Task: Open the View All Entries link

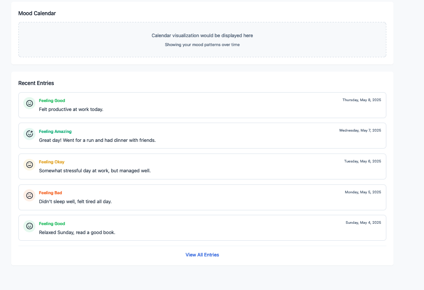Action: [x=202, y=255]
